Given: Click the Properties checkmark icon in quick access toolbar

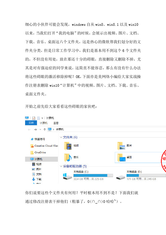Looking at the screenshot, I should click(34, 118).
